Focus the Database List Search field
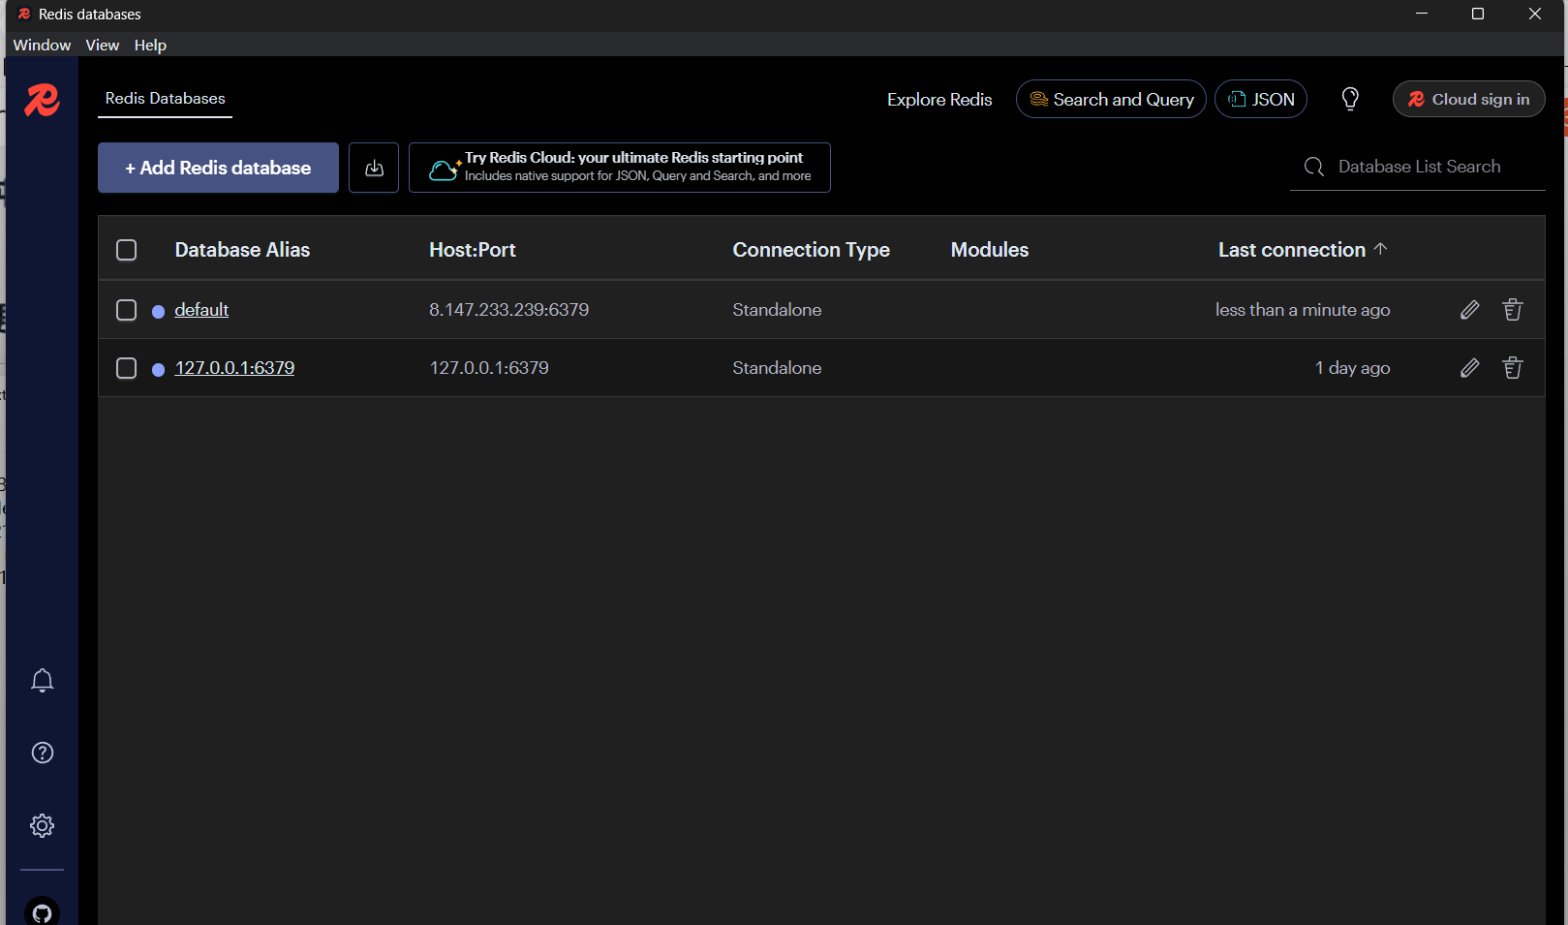 pyautogui.click(x=1418, y=167)
